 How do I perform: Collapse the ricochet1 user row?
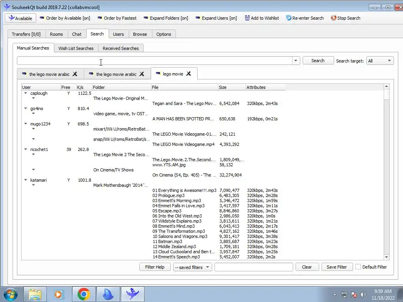(26, 149)
